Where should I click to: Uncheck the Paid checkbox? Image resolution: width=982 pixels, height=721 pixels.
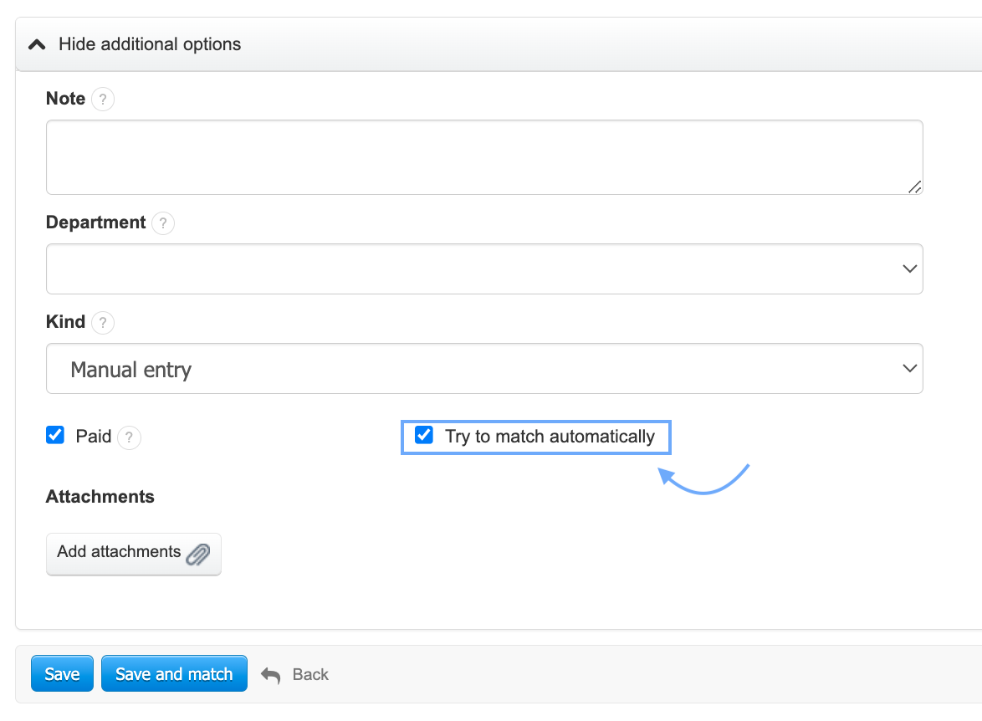click(55, 436)
